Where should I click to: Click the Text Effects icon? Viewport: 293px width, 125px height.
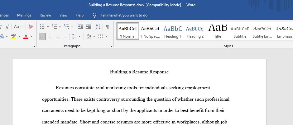[2, 36]
